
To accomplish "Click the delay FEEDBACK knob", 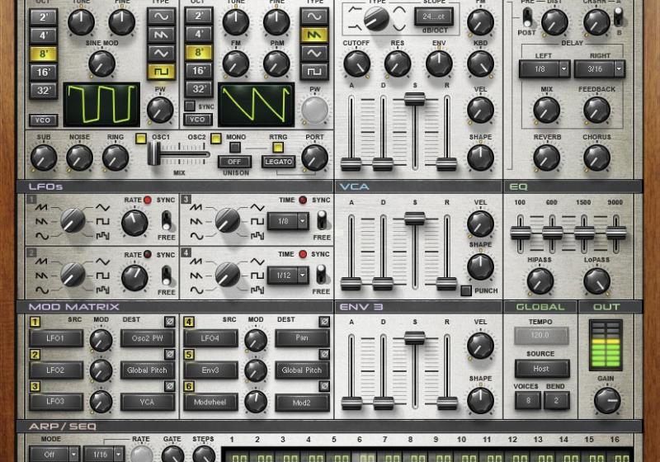I will click(x=596, y=109).
